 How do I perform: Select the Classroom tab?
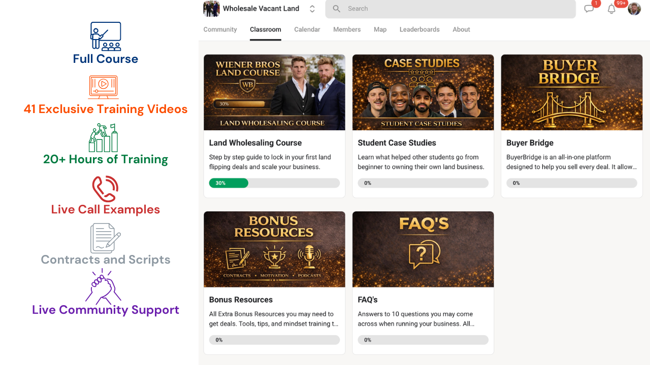tap(266, 29)
